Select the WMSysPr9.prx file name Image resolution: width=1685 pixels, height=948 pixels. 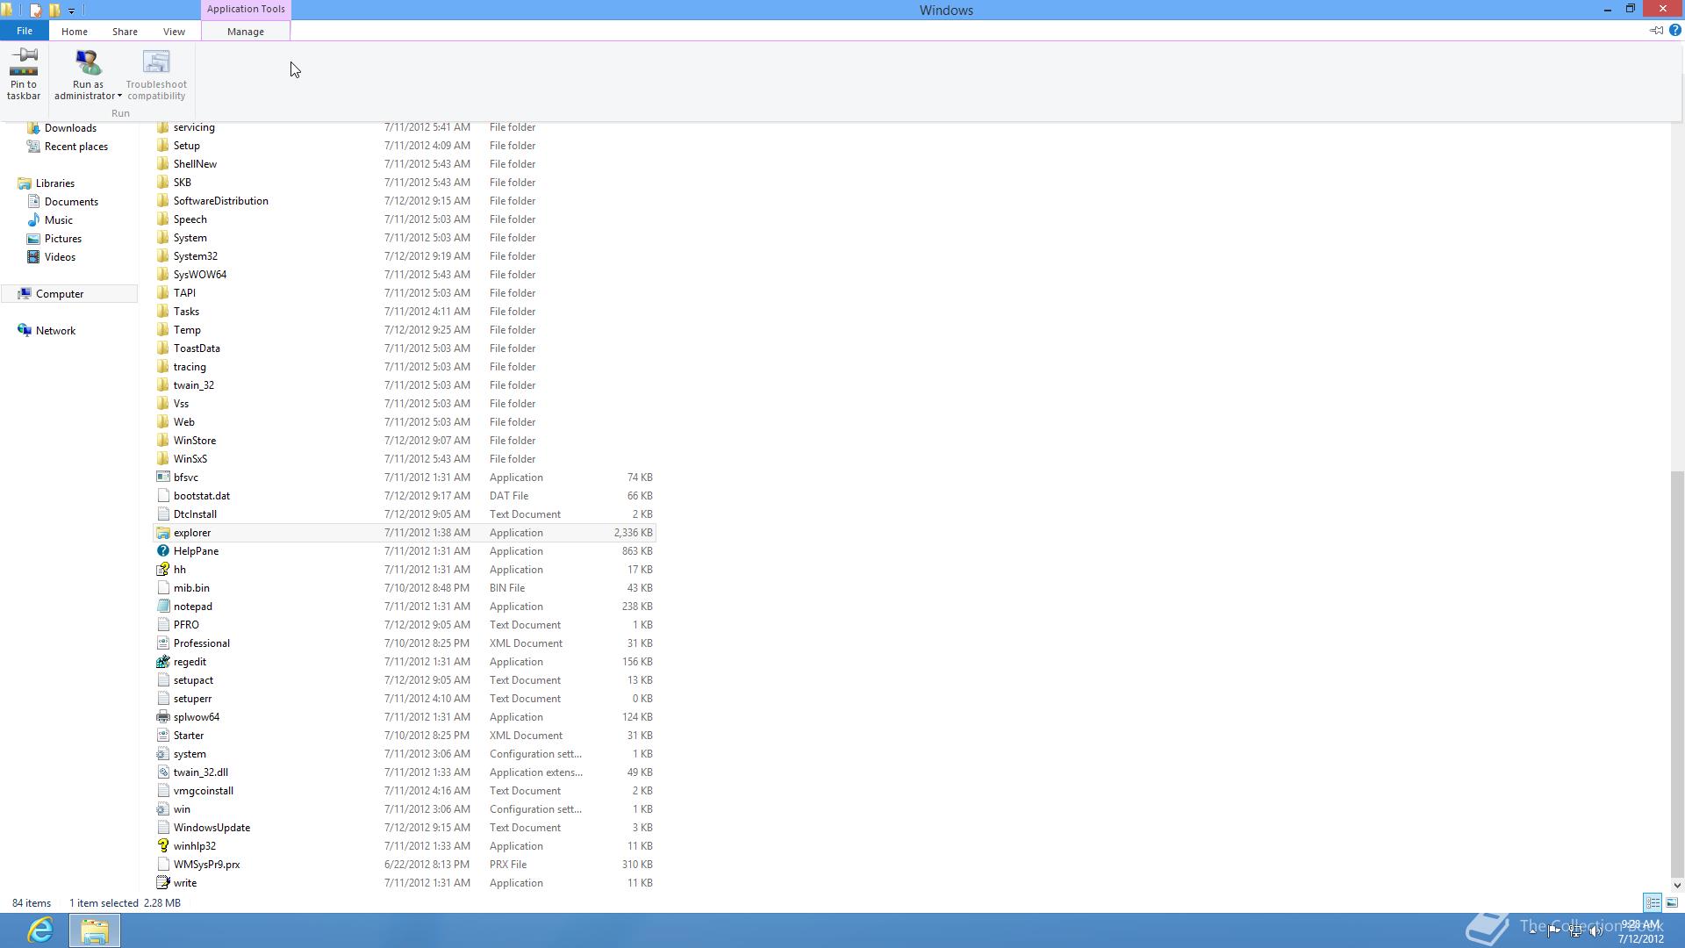point(207,865)
